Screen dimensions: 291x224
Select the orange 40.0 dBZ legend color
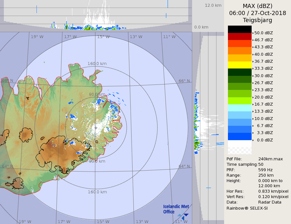point(239,51)
